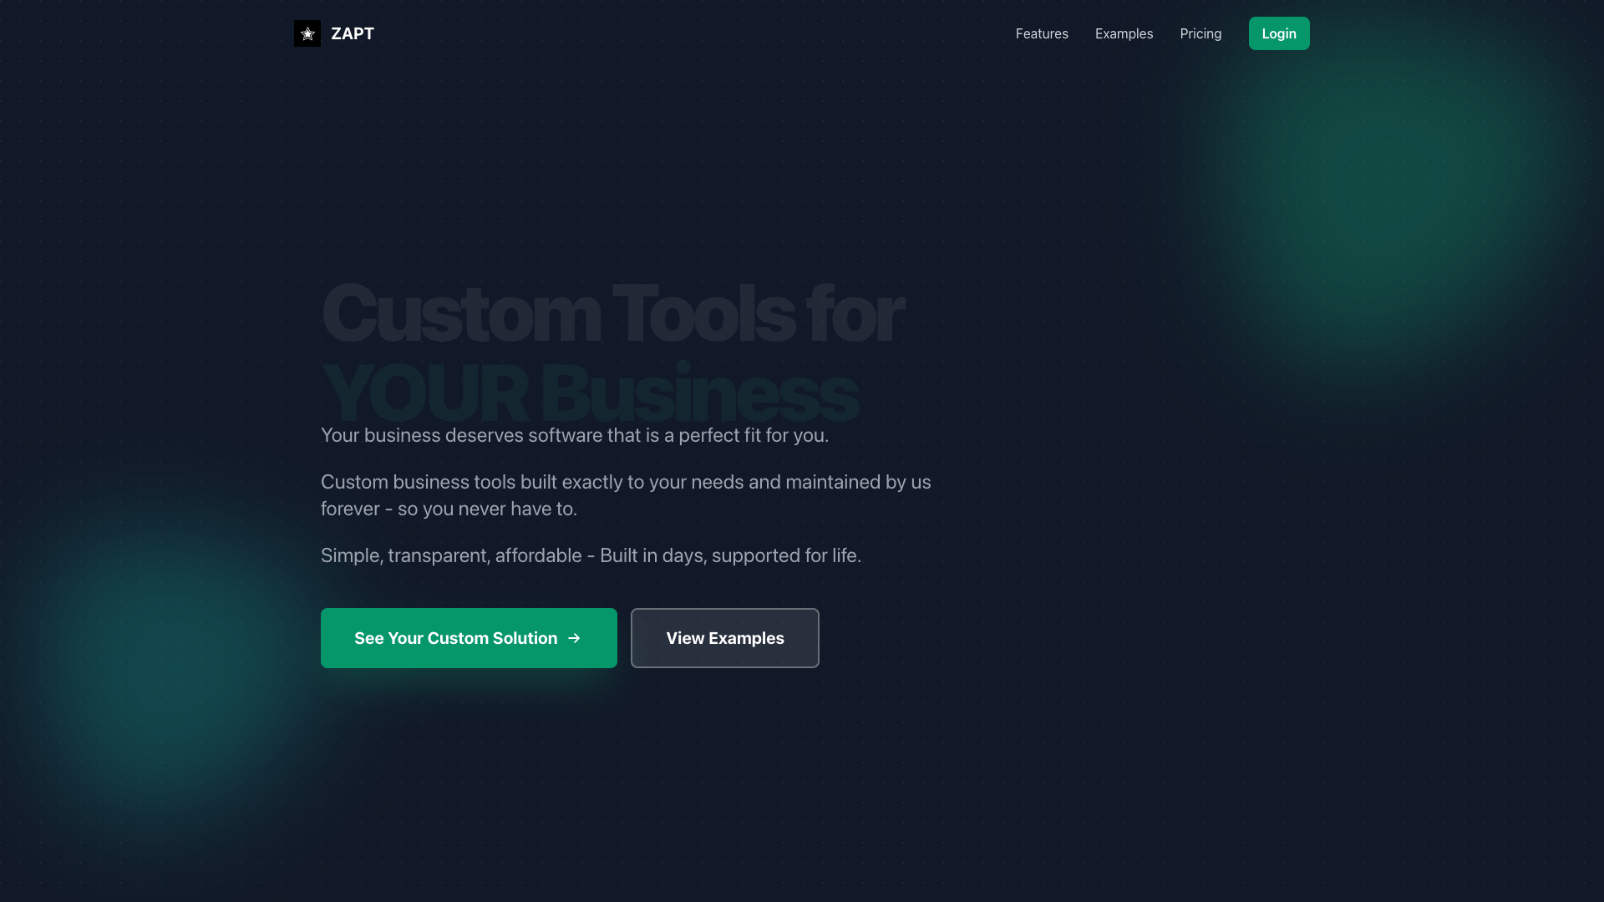Click the arrow icon in the green button
This screenshot has height=902, width=1604.
pos(574,638)
